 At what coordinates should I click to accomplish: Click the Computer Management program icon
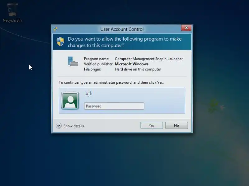[x=73, y=61]
